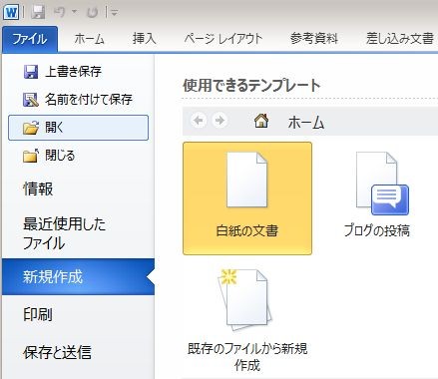Click the 上書き保存 floppy disk icon

pyautogui.click(x=31, y=72)
